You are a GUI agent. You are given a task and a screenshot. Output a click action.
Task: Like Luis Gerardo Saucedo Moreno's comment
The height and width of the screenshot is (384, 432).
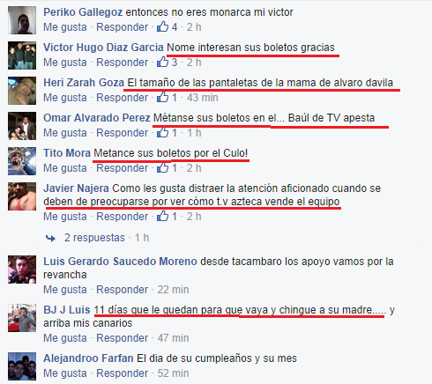[65, 290]
